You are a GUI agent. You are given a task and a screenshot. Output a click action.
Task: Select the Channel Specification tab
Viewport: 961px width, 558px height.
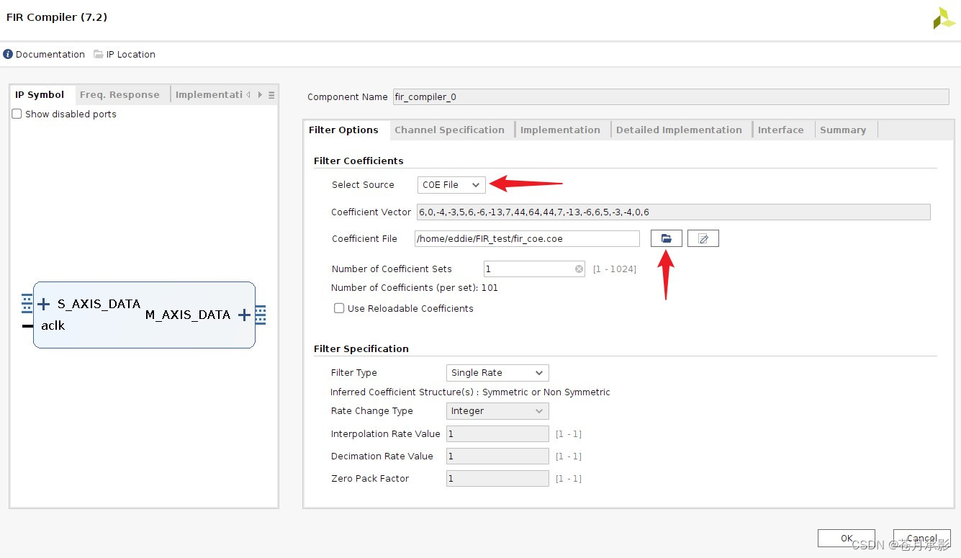tap(449, 130)
